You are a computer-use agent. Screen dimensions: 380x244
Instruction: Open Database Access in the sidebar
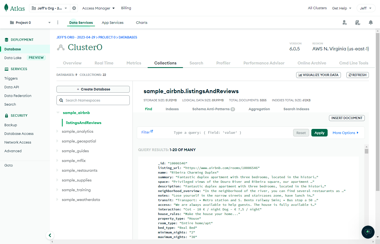19,134
